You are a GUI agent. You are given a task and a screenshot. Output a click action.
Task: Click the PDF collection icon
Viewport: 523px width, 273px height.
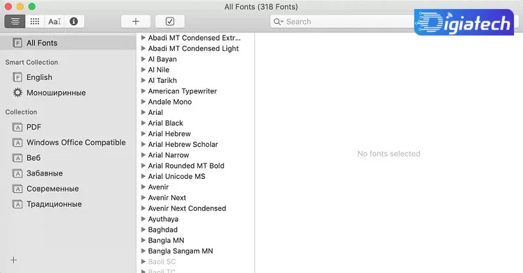pos(17,127)
